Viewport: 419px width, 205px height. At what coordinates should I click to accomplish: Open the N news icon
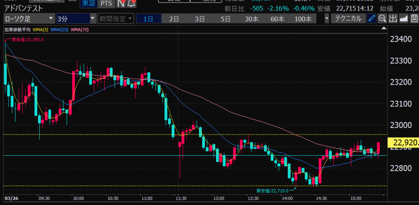pyautogui.click(x=121, y=4)
